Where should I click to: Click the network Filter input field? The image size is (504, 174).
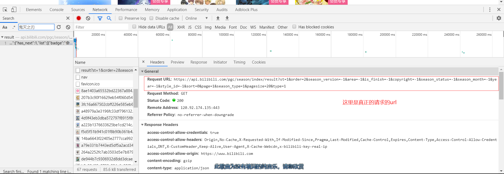tap(101, 27)
